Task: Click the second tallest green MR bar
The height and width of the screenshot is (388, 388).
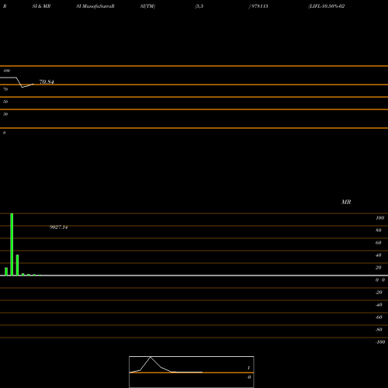Action: pos(17,265)
